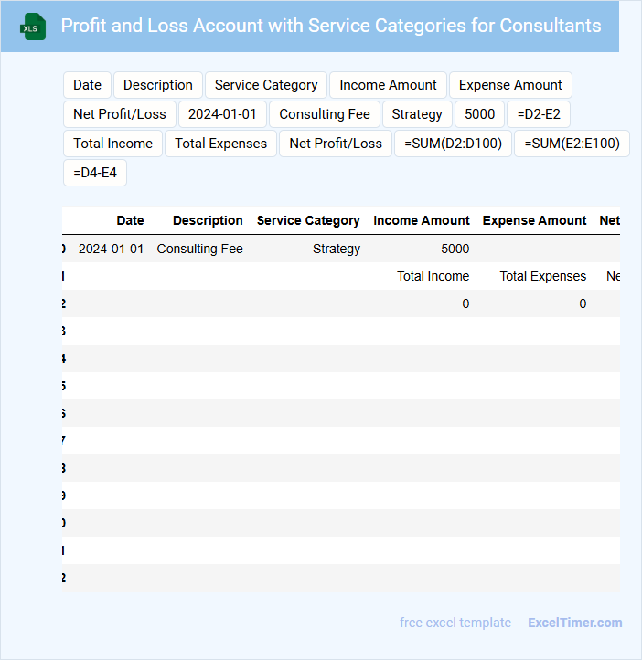The height and width of the screenshot is (660, 642).
Task: Select the 'Expense Amount' tag chip
Action: (x=510, y=85)
